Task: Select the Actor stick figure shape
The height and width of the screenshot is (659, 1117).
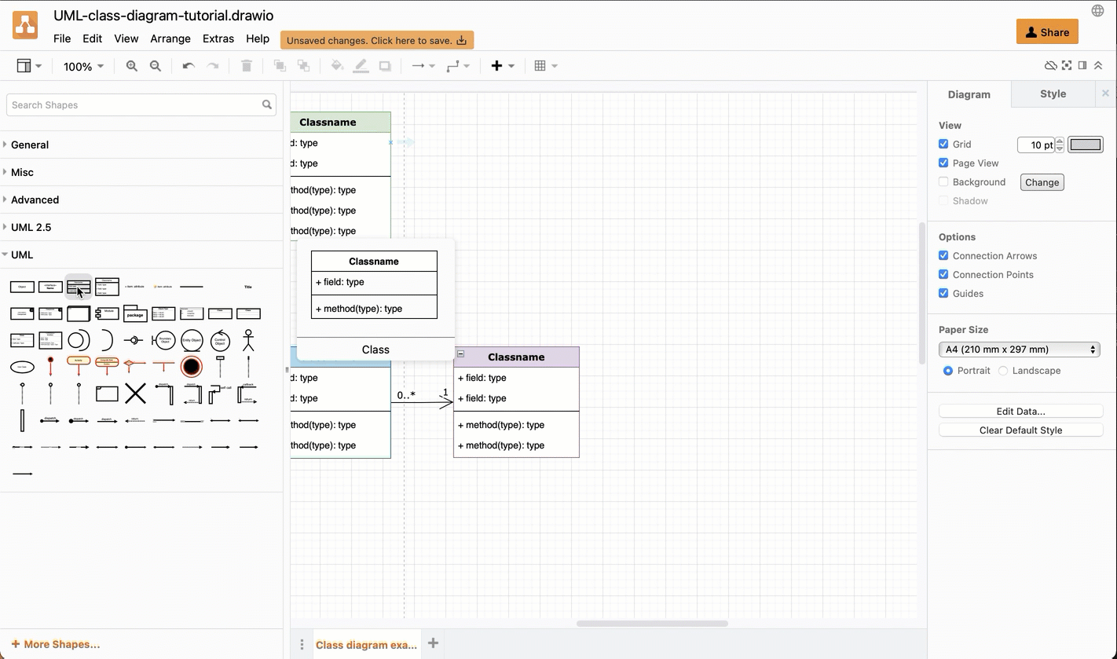Action: 248,340
